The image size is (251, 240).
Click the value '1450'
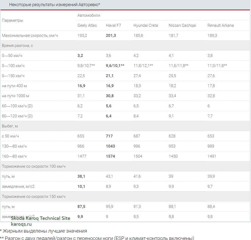pyautogui.click(x=173, y=156)
